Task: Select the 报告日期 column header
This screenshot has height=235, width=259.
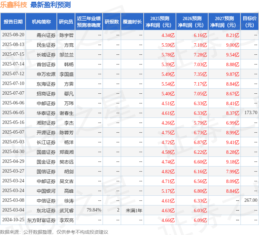Action: pyautogui.click(x=13, y=21)
